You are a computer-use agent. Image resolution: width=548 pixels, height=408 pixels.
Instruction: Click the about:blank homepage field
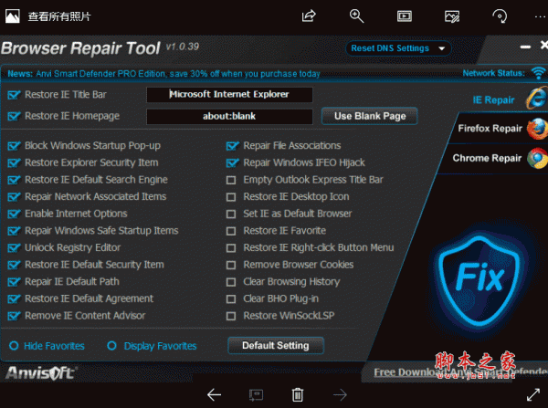tap(229, 116)
